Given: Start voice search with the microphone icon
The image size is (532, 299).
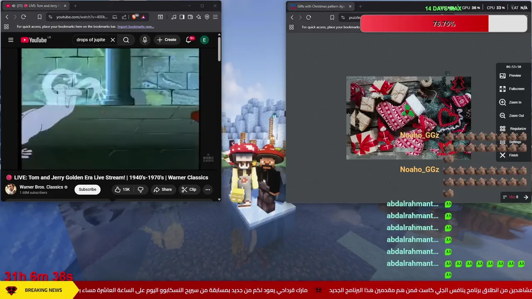Looking at the screenshot, I should click(x=145, y=40).
